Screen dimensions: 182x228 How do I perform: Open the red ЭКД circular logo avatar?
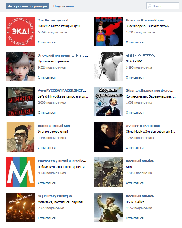(x=21, y=31)
